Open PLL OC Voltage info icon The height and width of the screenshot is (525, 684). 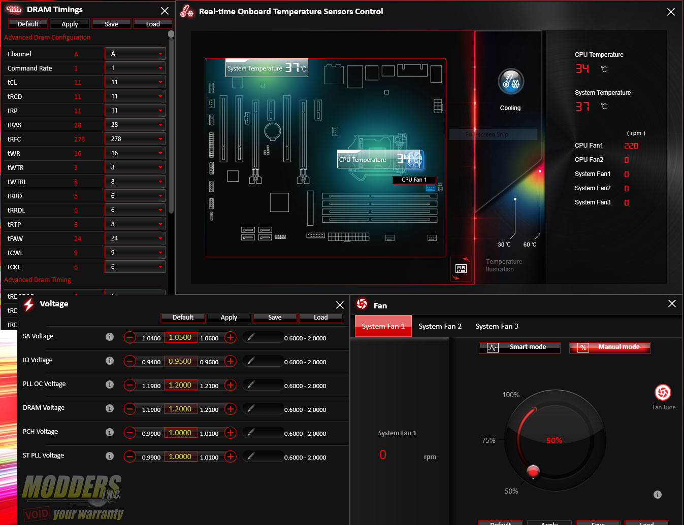[x=110, y=384]
